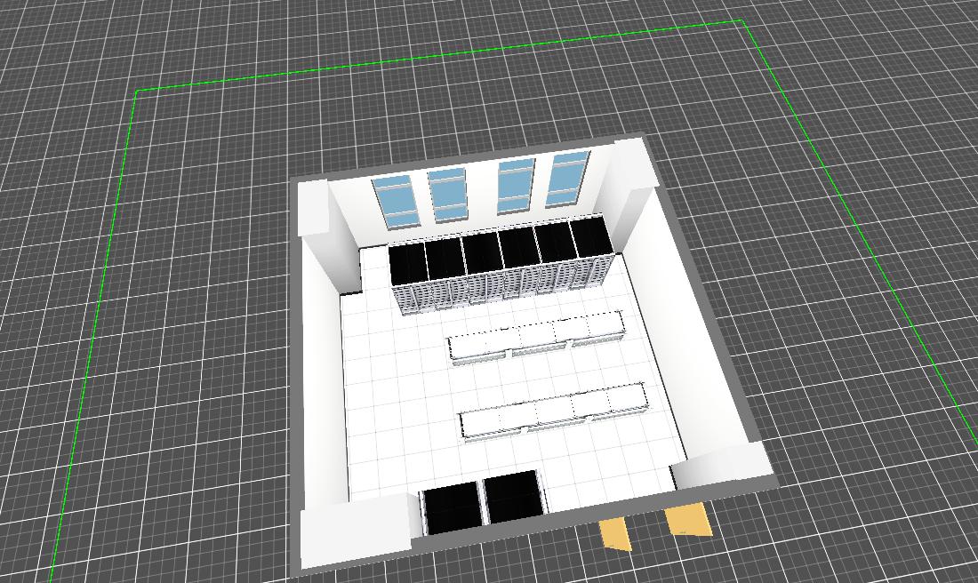Select the third cabinet in the back row

480,252
